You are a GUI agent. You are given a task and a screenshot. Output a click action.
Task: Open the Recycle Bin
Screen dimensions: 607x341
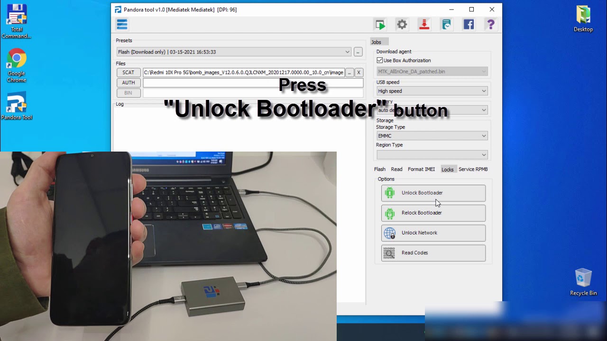click(583, 282)
